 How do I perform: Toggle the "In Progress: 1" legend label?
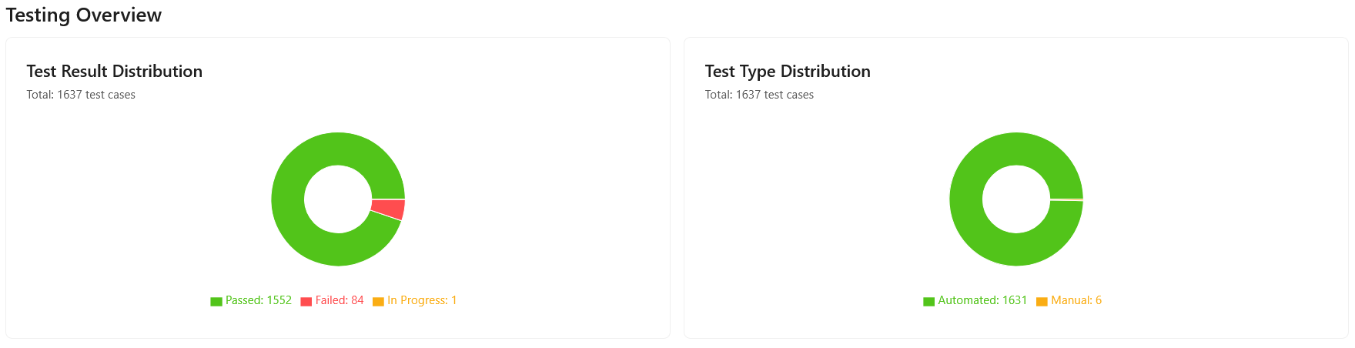point(422,300)
